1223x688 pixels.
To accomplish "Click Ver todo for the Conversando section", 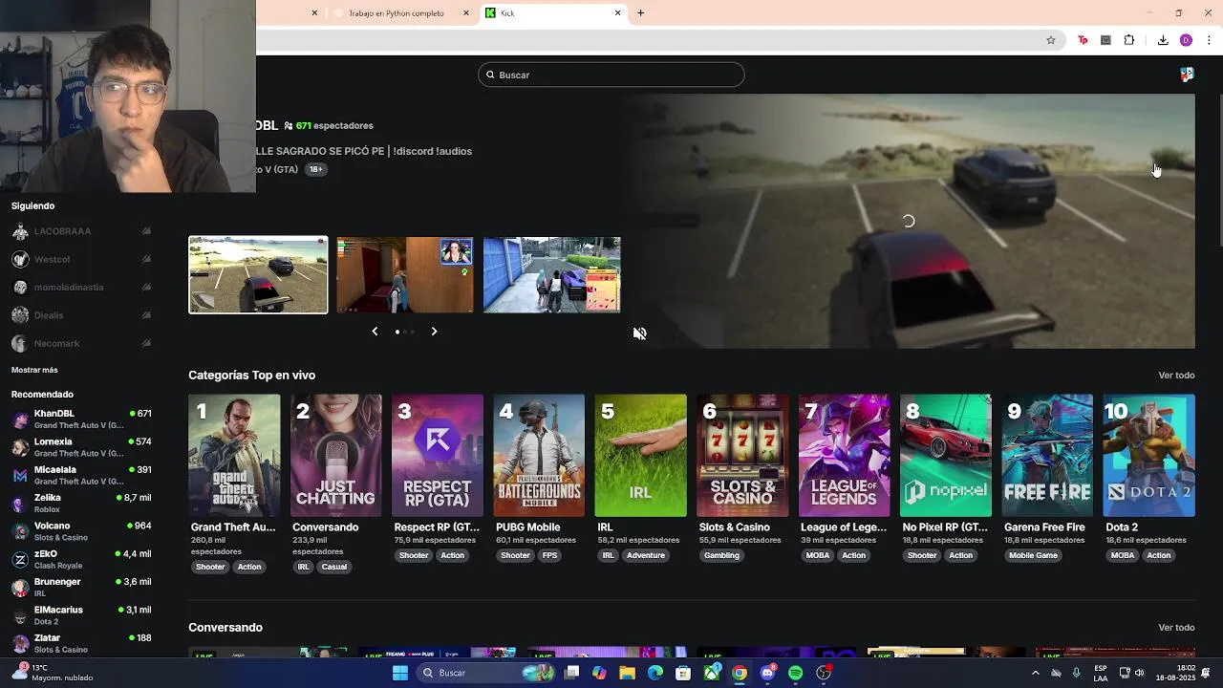I will point(1176,628).
